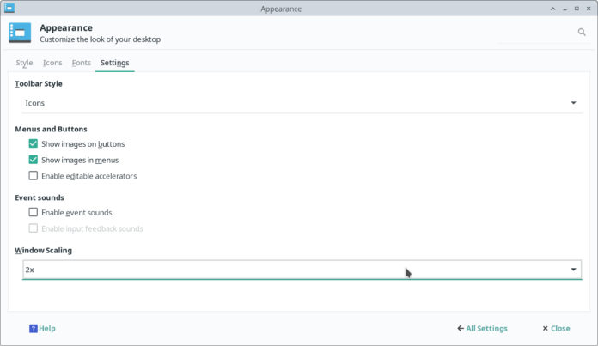
Task: Close the window using title bar X
Action: tap(589, 9)
